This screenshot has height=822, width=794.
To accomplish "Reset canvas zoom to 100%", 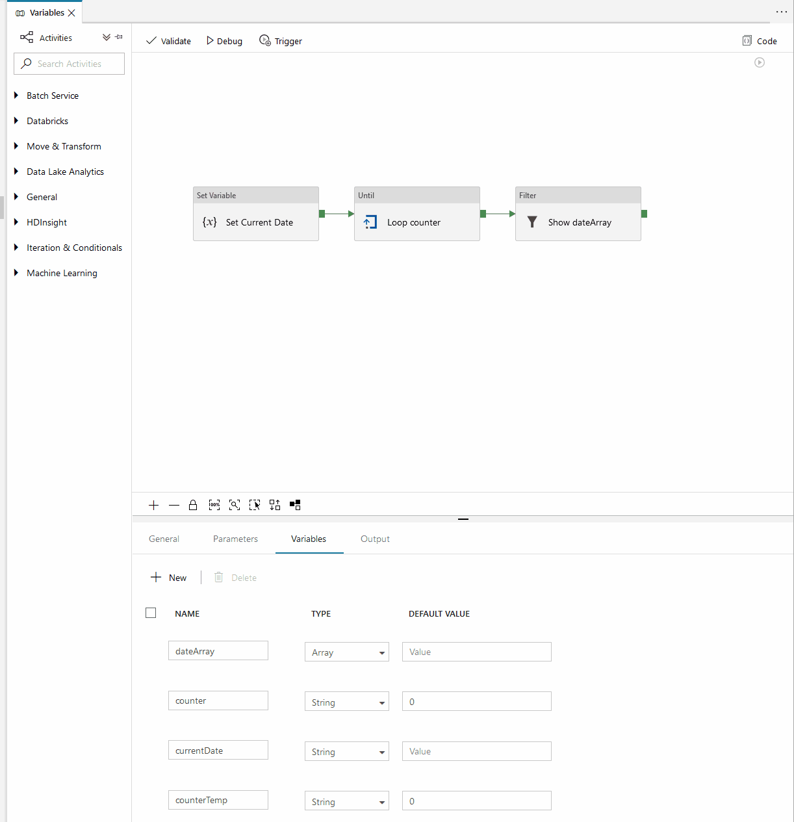I will (x=214, y=505).
